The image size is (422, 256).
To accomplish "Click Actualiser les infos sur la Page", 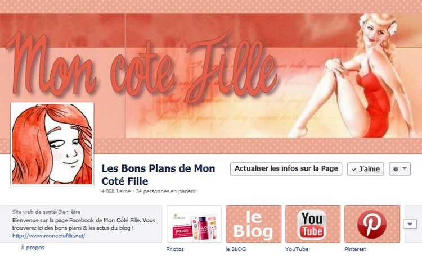I will click(x=286, y=168).
